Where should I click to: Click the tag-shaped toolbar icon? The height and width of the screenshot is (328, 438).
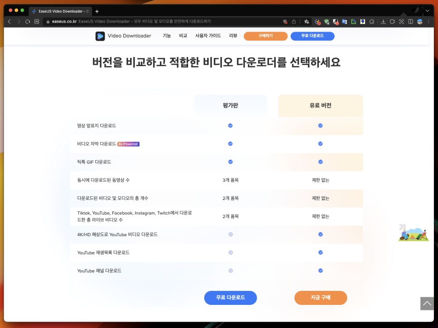tap(393, 21)
